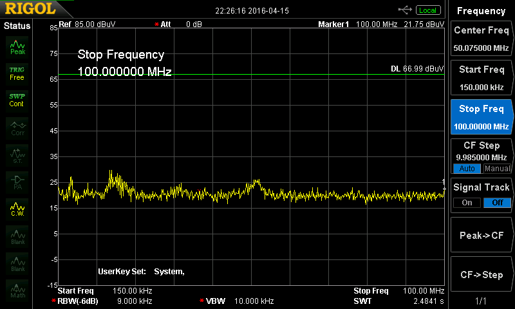This screenshot has height=309, width=515.
Task: Open the Center Freq softkey
Action: [x=481, y=39]
